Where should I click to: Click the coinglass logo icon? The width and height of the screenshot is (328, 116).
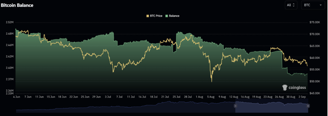[285, 87]
